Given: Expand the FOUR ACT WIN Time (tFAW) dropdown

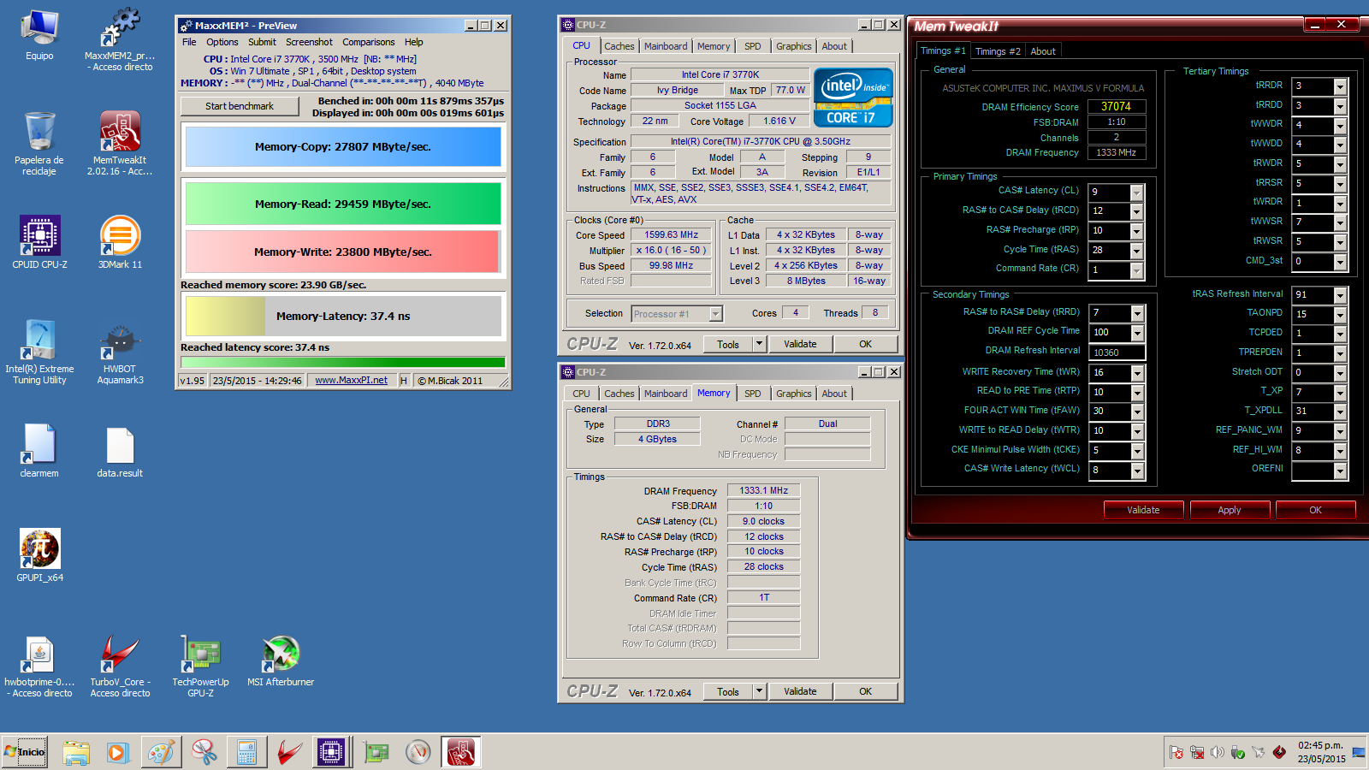Looking at the screenshot, I should [x=1137, y=412].
